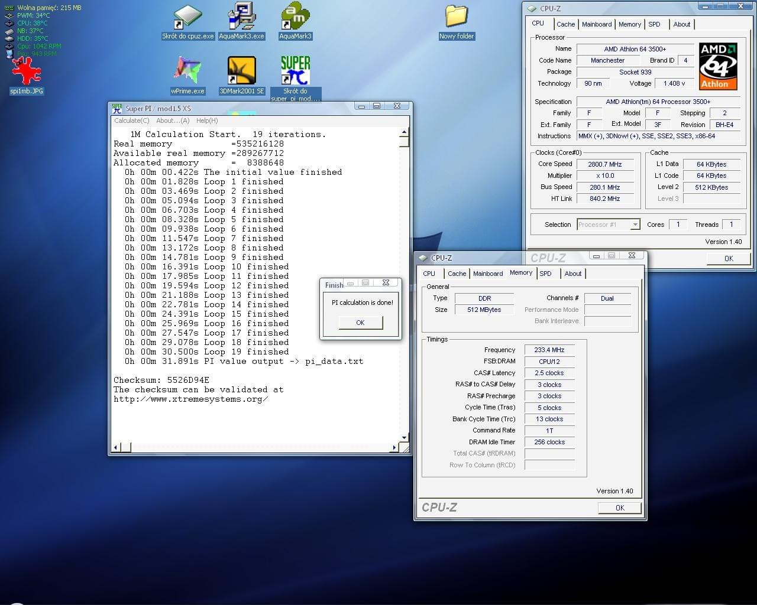The image size is (757, 605).
Task: Click the AMD Athlon 64 logo
Action: coord(718,66)
